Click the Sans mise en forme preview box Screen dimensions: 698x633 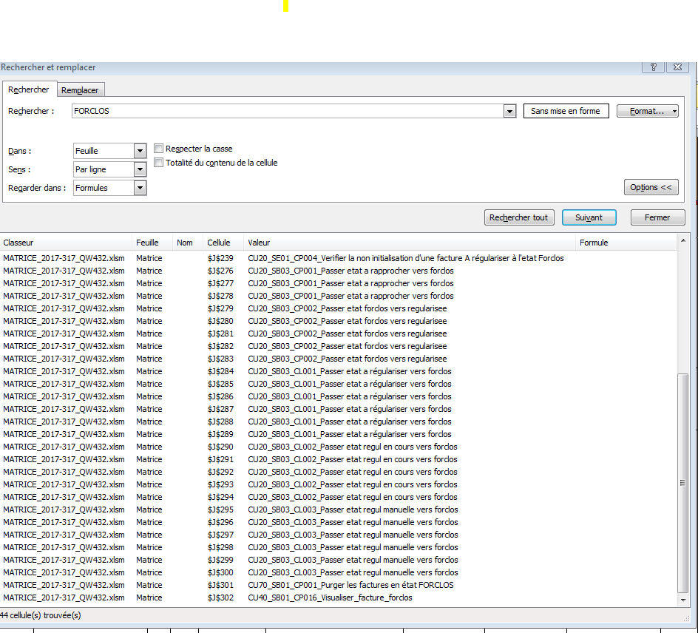point(566,111)
